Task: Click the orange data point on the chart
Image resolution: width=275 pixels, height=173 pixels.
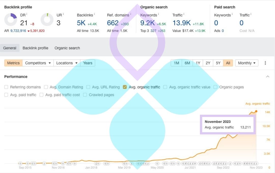Action: coord(256,111)
